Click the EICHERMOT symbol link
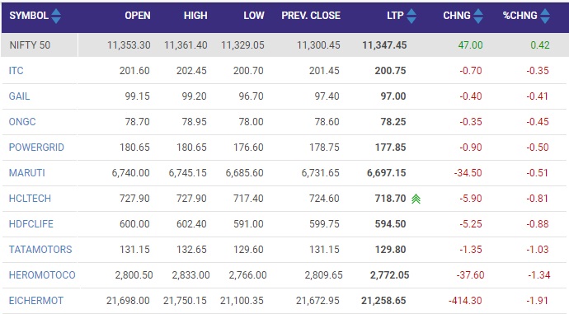The image size is (569, 314). pos(36,301)
